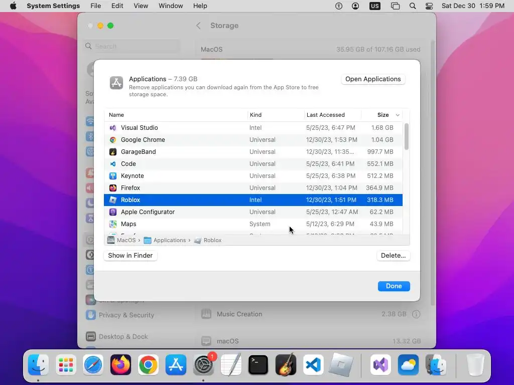The width and height of the screenshot is (514, 385).
Task: Click the Code app icon in the list
Action: click(x=113, y=164)
